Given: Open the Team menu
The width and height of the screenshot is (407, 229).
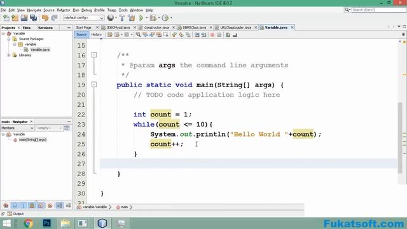Looking at the screenshot, I should click(x=112, y=10).
